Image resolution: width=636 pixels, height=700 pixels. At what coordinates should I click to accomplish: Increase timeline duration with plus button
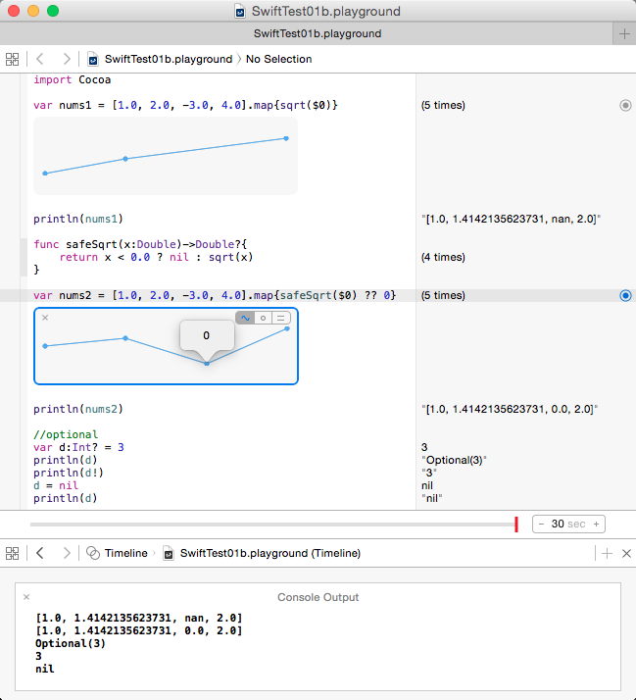(x=596, y=524)
